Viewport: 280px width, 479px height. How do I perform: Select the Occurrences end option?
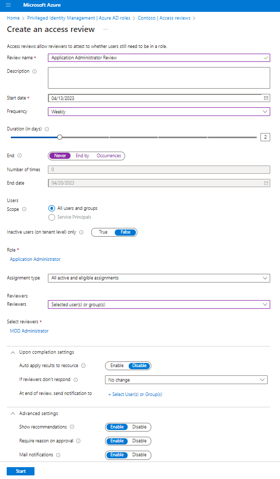(x=109, y=156)
